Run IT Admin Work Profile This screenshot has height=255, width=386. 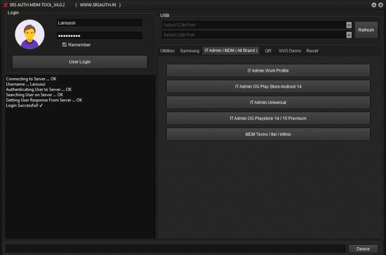pos(268,71)
